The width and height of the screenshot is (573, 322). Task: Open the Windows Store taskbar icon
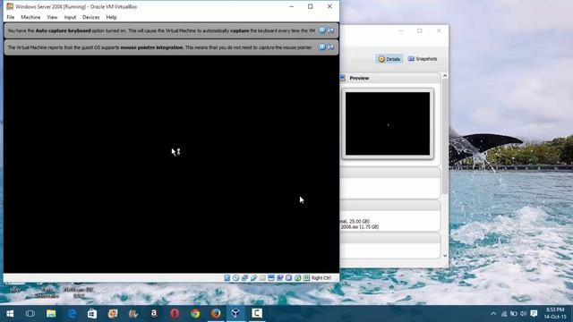92,313
